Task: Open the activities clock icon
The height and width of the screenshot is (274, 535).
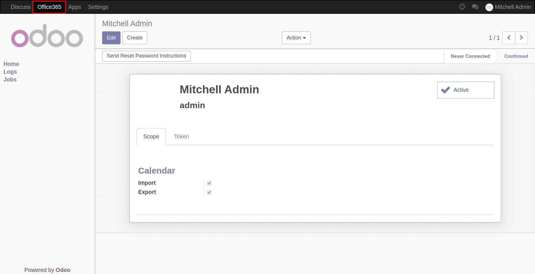Action: 462,7
